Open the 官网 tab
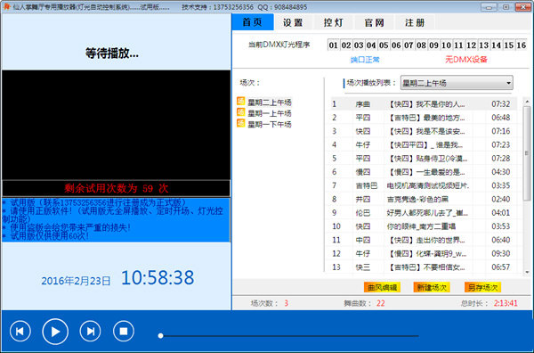The width and height of the screenshot is (534, 353). tap(375, 23)
